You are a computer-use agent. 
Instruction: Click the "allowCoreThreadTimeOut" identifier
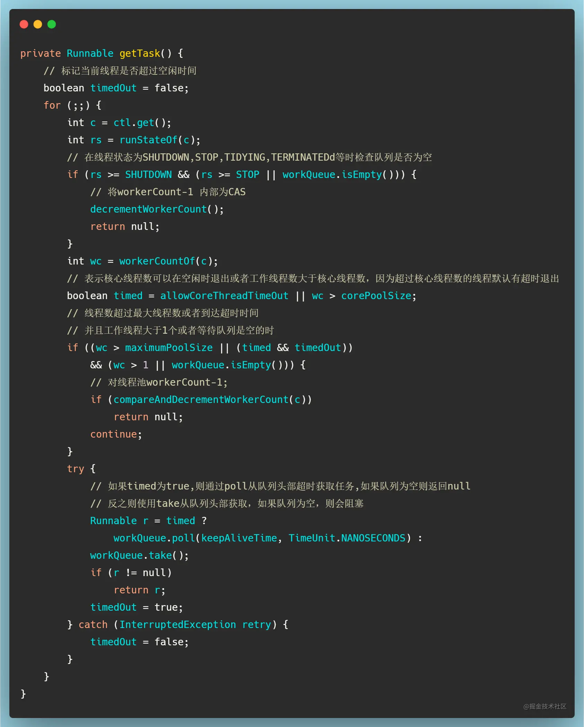pyautogui.click(x=224, y=296)
